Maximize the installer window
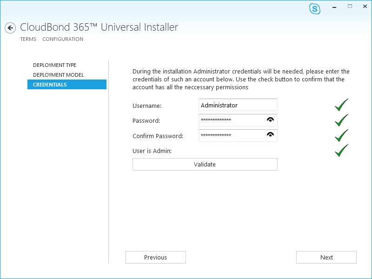 (350, 7)
